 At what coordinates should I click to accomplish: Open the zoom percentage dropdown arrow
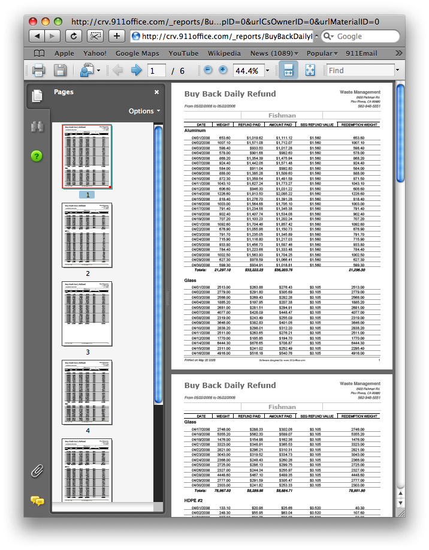coord(267,71)
